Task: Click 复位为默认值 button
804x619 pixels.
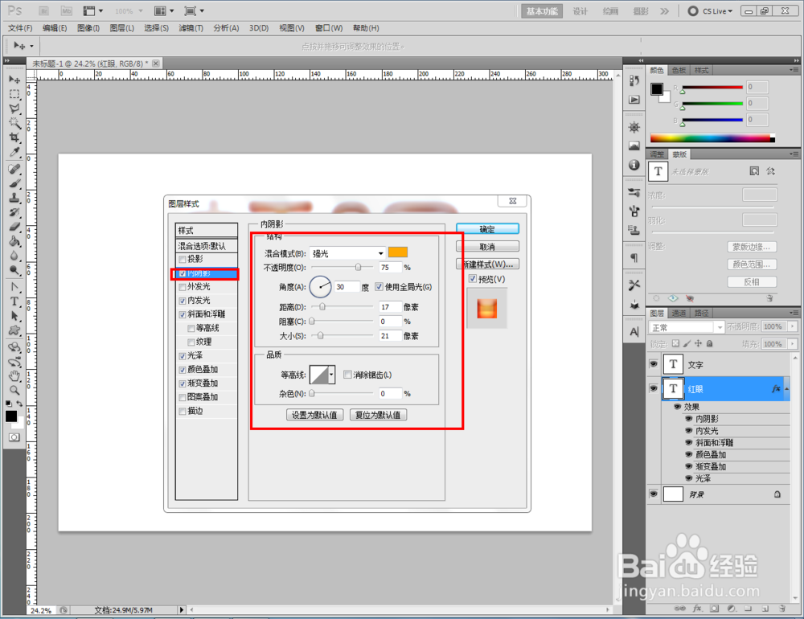Action: [x=378, y=414]
